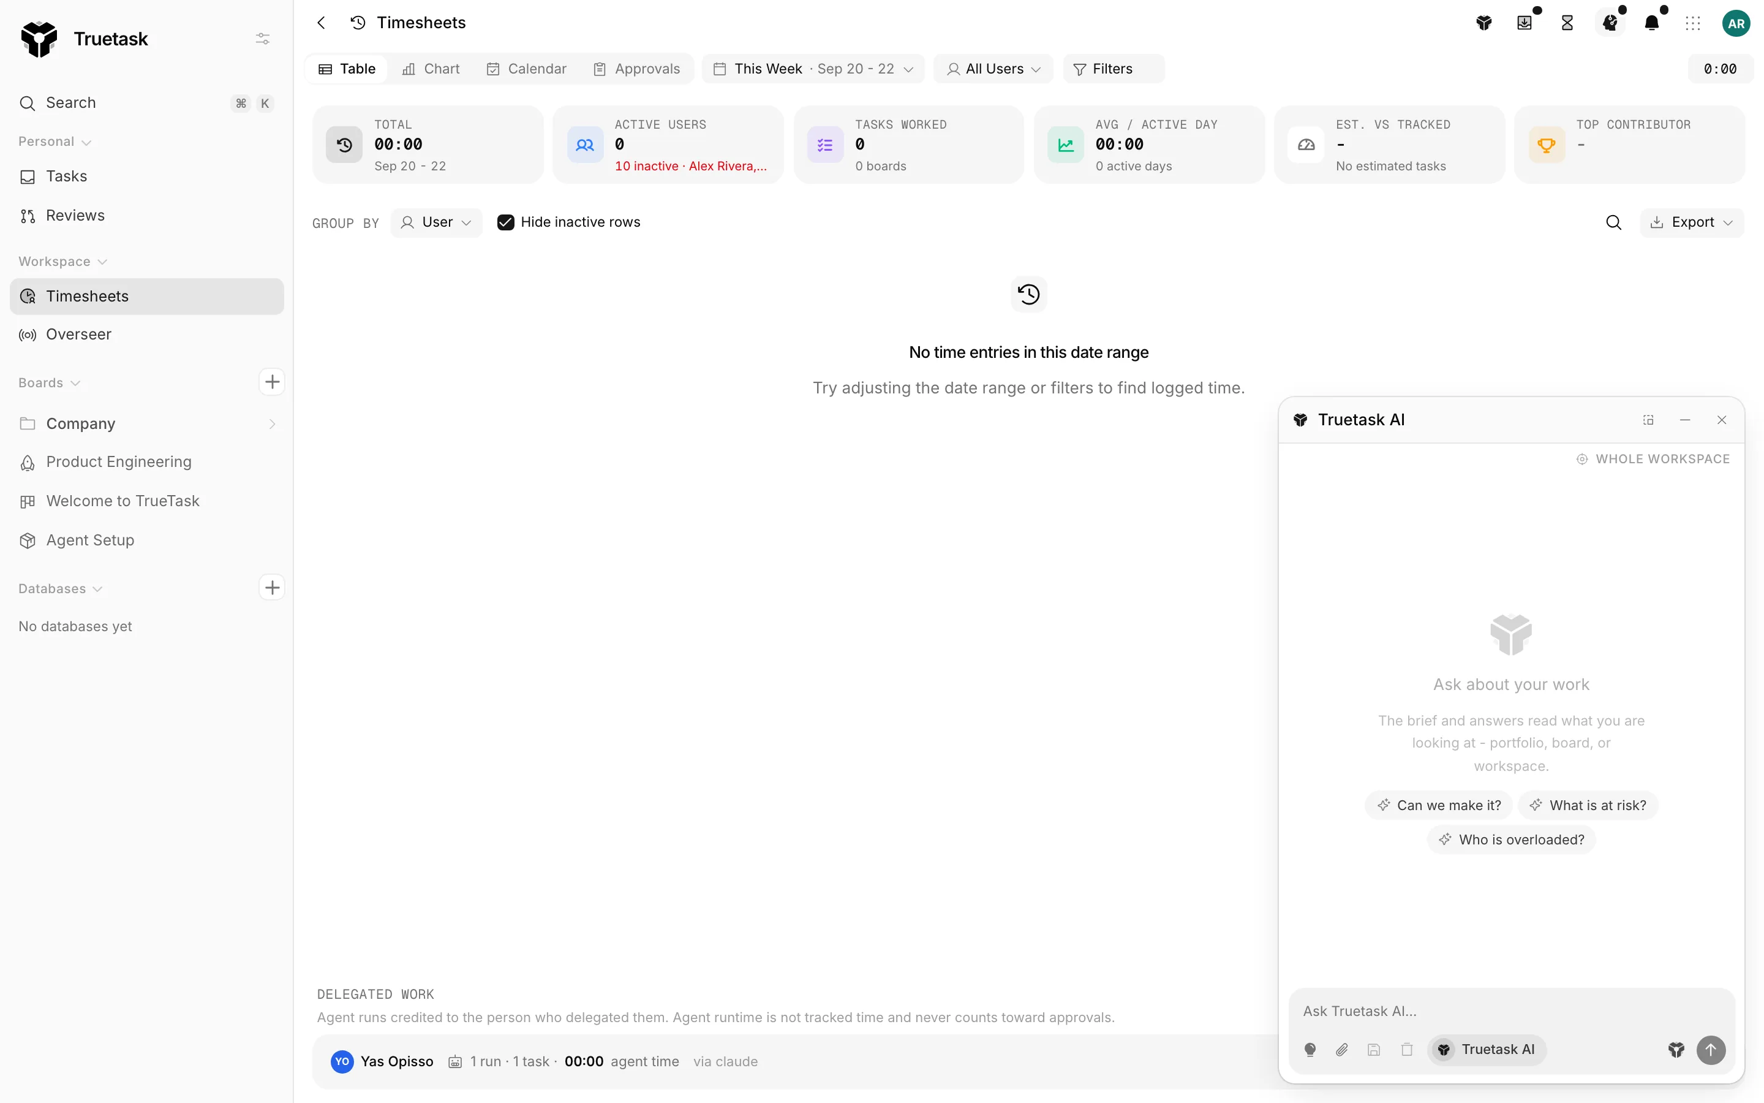Switch to the Approvals tab
Screen dimensions: 1764x1103
636,69
